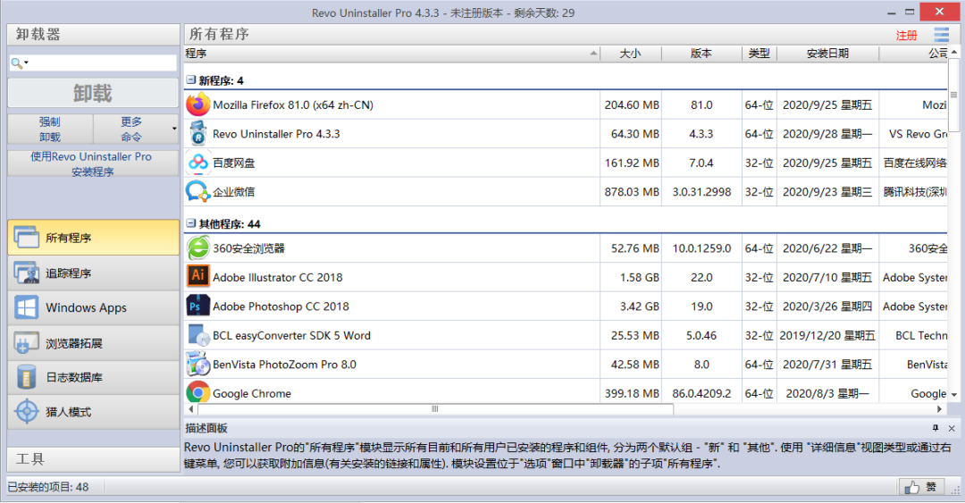Click the 猎人模式 crosshair icon
Screen dimensions: 965x503
tap(27, 412)
